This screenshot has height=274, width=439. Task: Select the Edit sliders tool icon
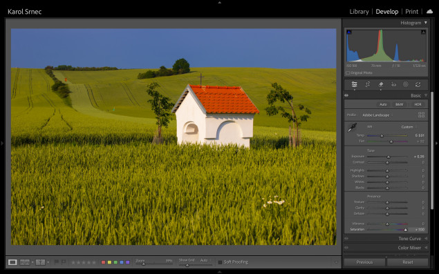[355, 84]
